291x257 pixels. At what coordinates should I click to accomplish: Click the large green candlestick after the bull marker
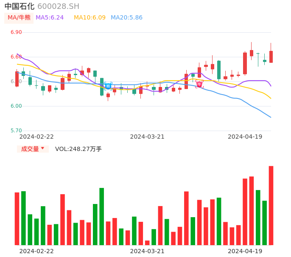[219, 70]
